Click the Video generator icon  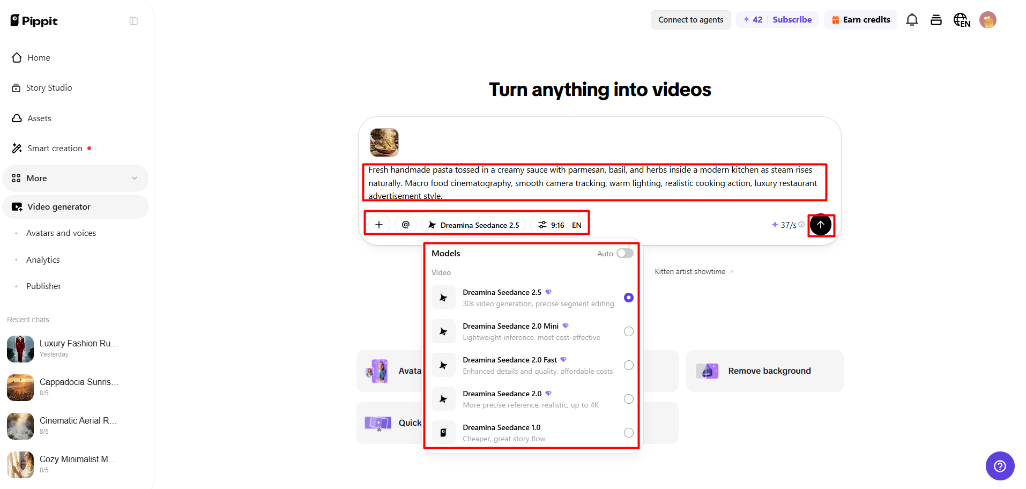17,206
